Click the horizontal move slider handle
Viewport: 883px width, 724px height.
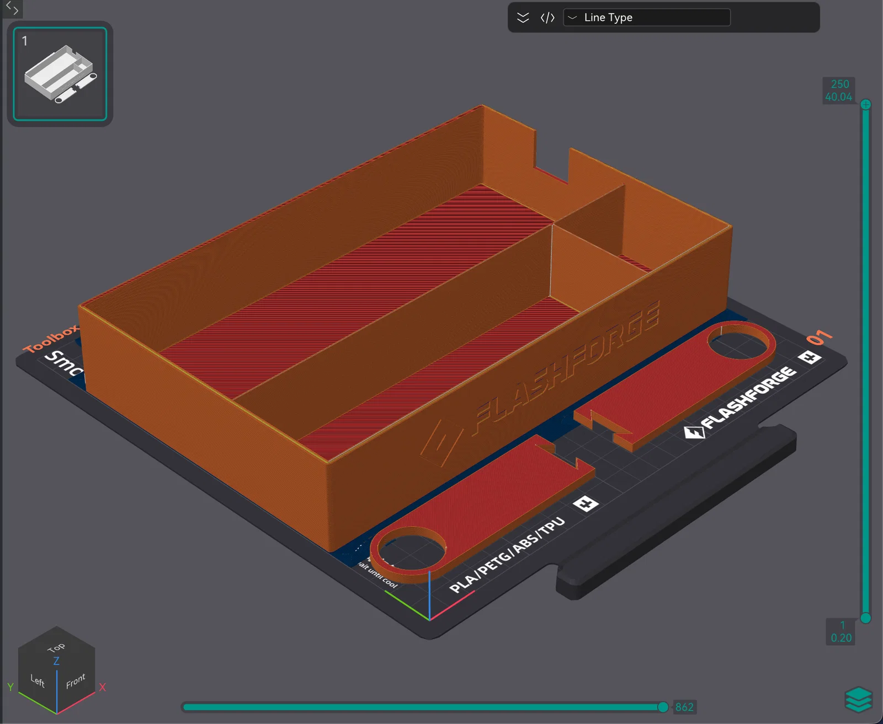tap(663, 707)
